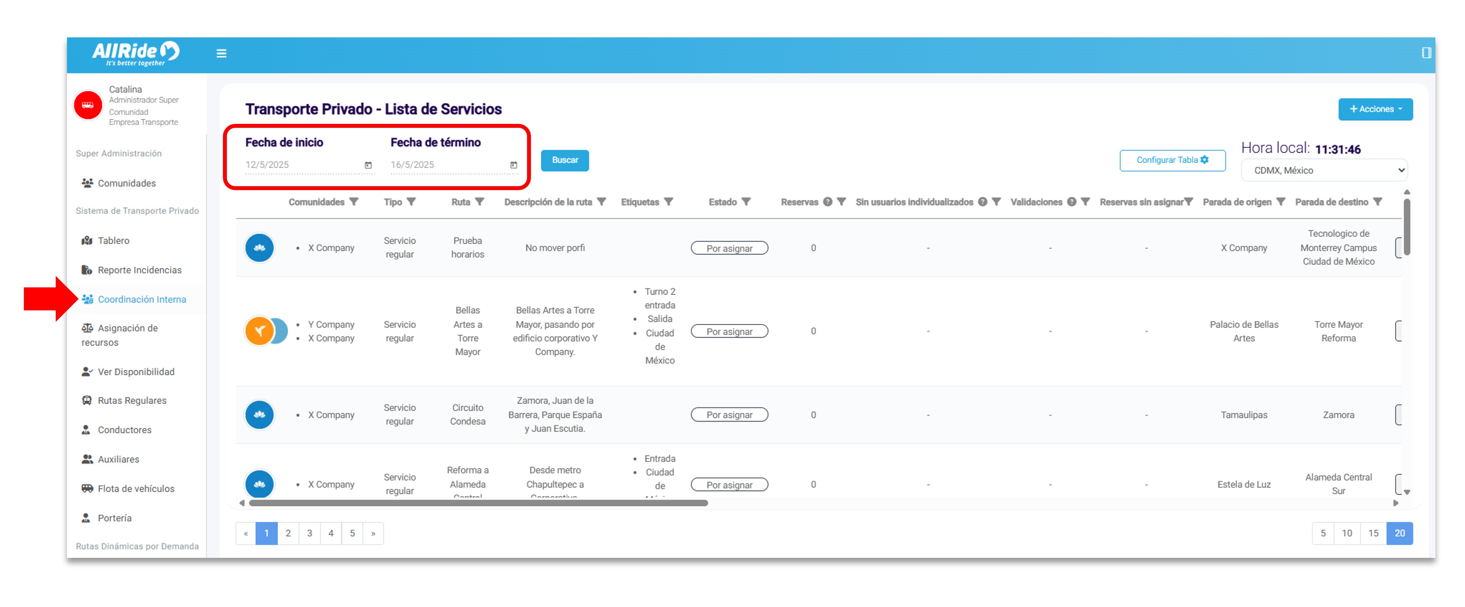1465x607 pixels.
Task: Filter the Tipo column
Action: point(411,202)
